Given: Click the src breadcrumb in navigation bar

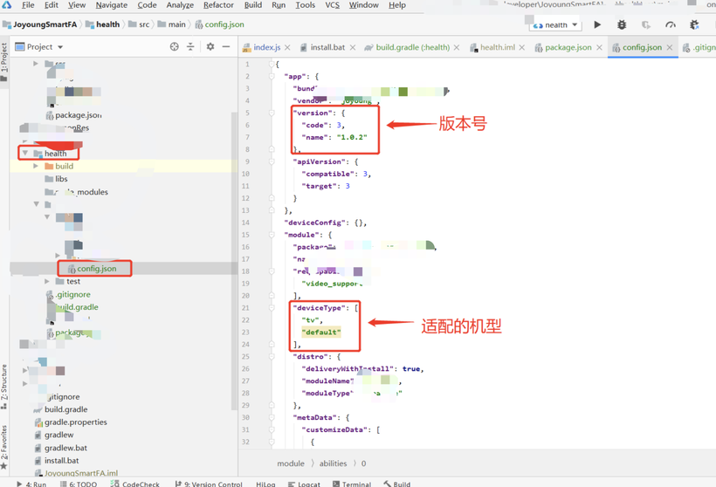Looking at the screenshot, I should 144,24.
